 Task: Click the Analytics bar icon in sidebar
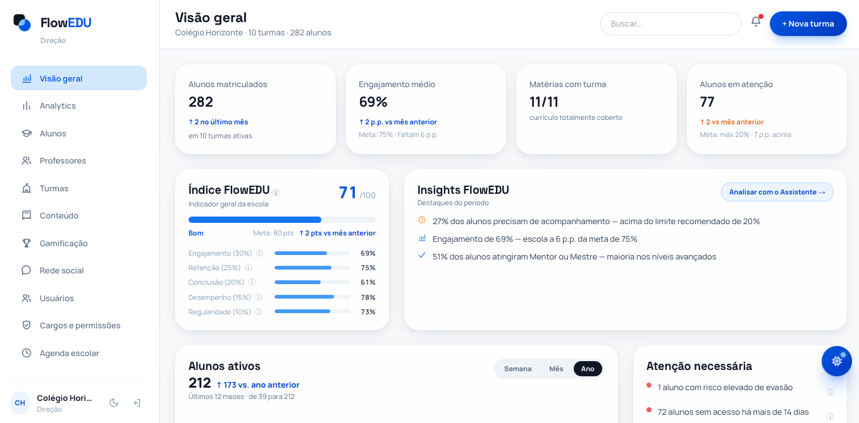(27, 106)
